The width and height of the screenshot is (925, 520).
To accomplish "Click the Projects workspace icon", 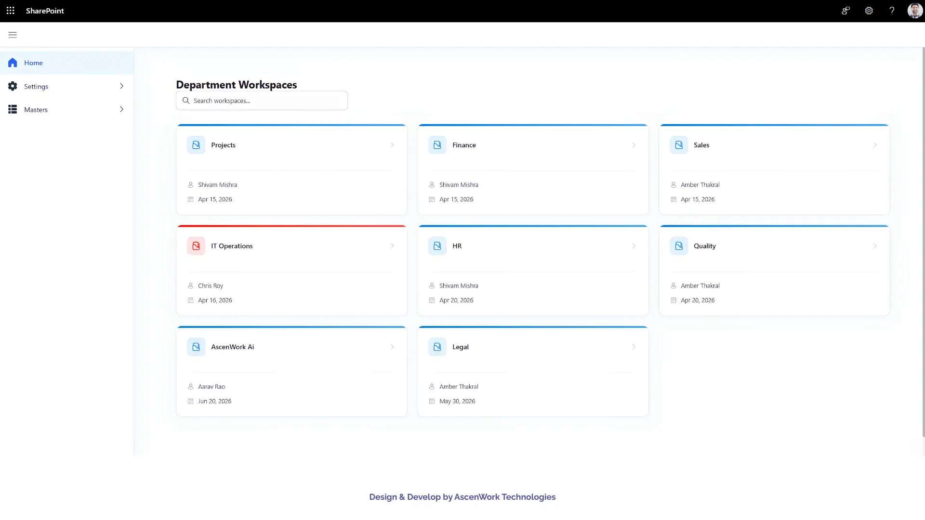I will [196, 145].
